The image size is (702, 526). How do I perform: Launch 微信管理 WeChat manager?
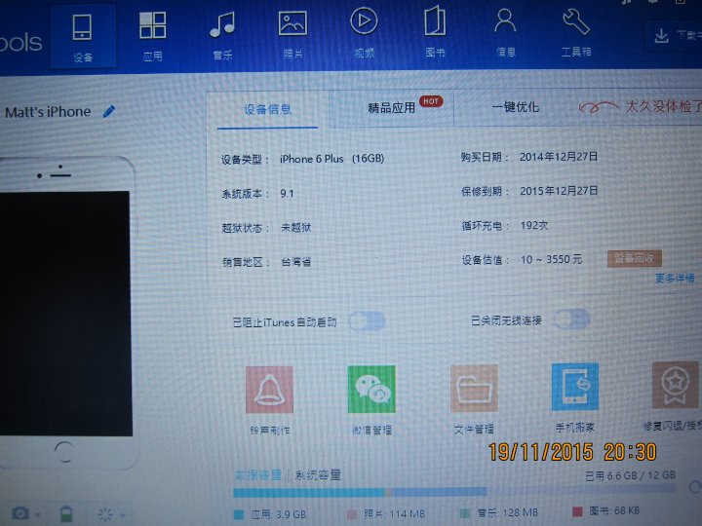(371, 400)
